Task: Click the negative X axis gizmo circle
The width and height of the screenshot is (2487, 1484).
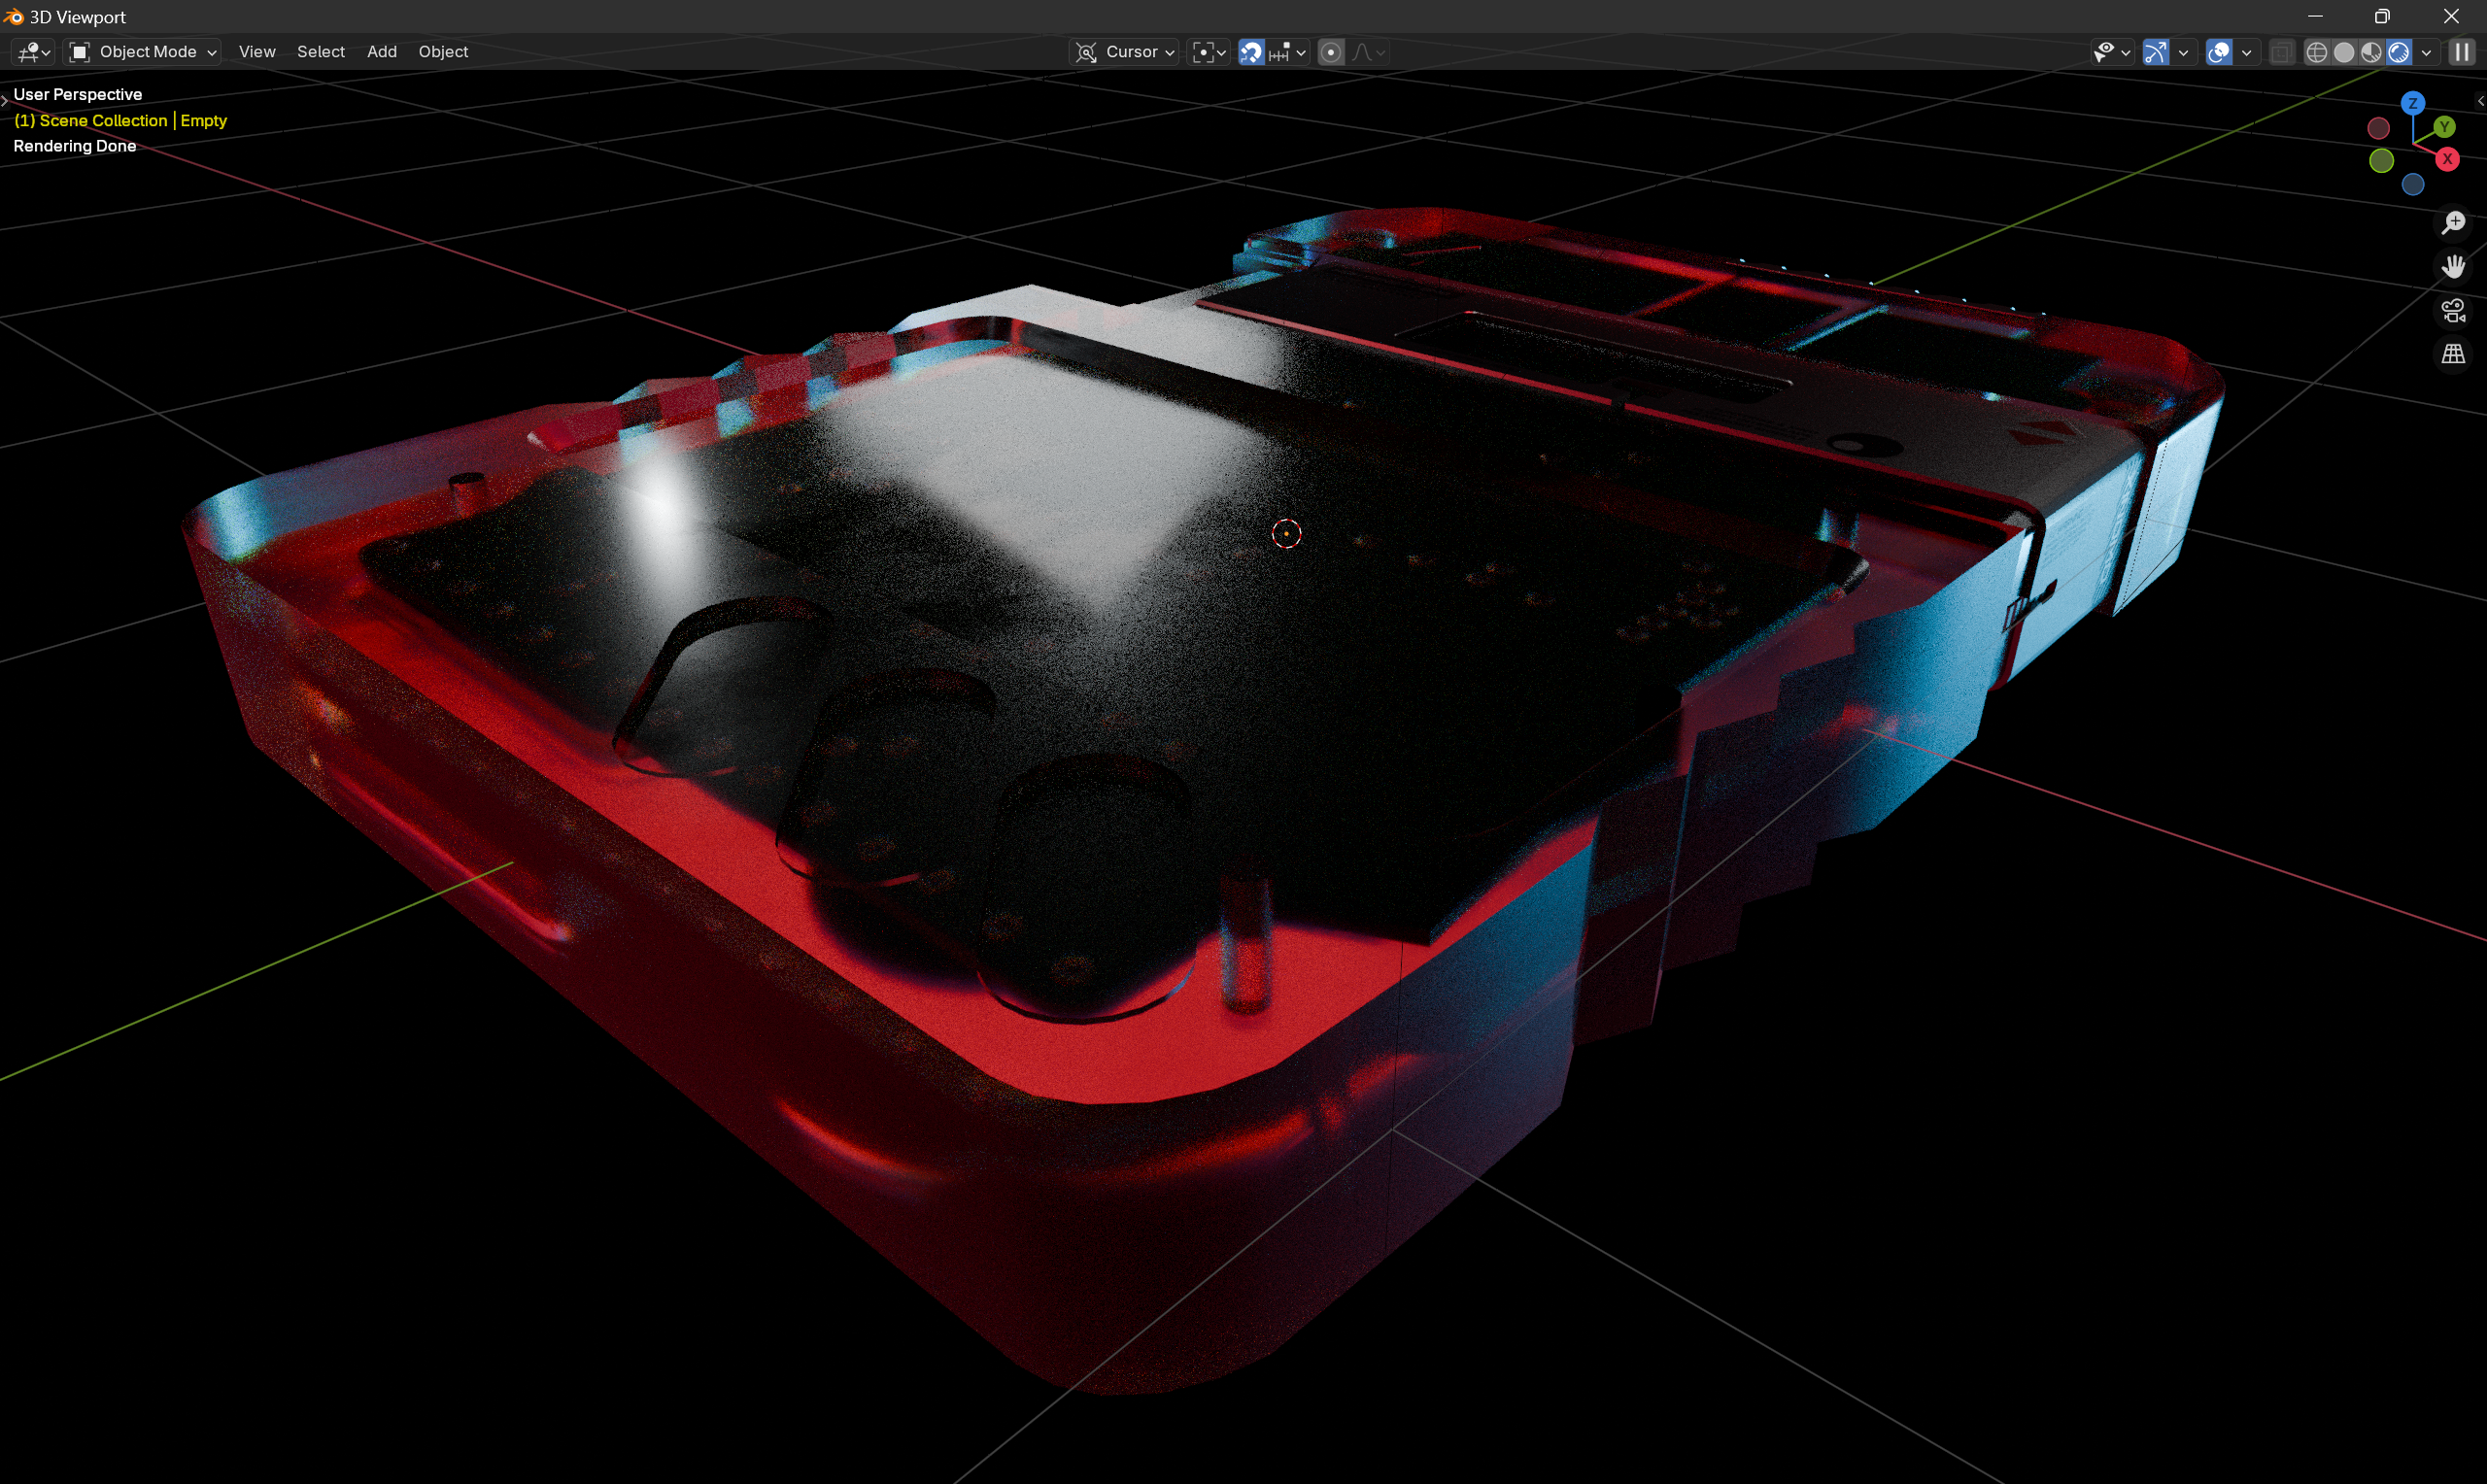Action: 2379,128
